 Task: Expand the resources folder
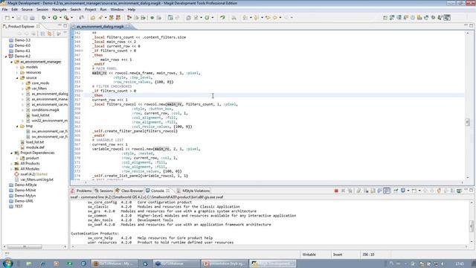(x=17, y=73)
